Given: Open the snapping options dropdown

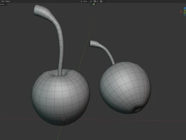Looking at the screenshot, I should pyautogui.click(x=97, y=1).
